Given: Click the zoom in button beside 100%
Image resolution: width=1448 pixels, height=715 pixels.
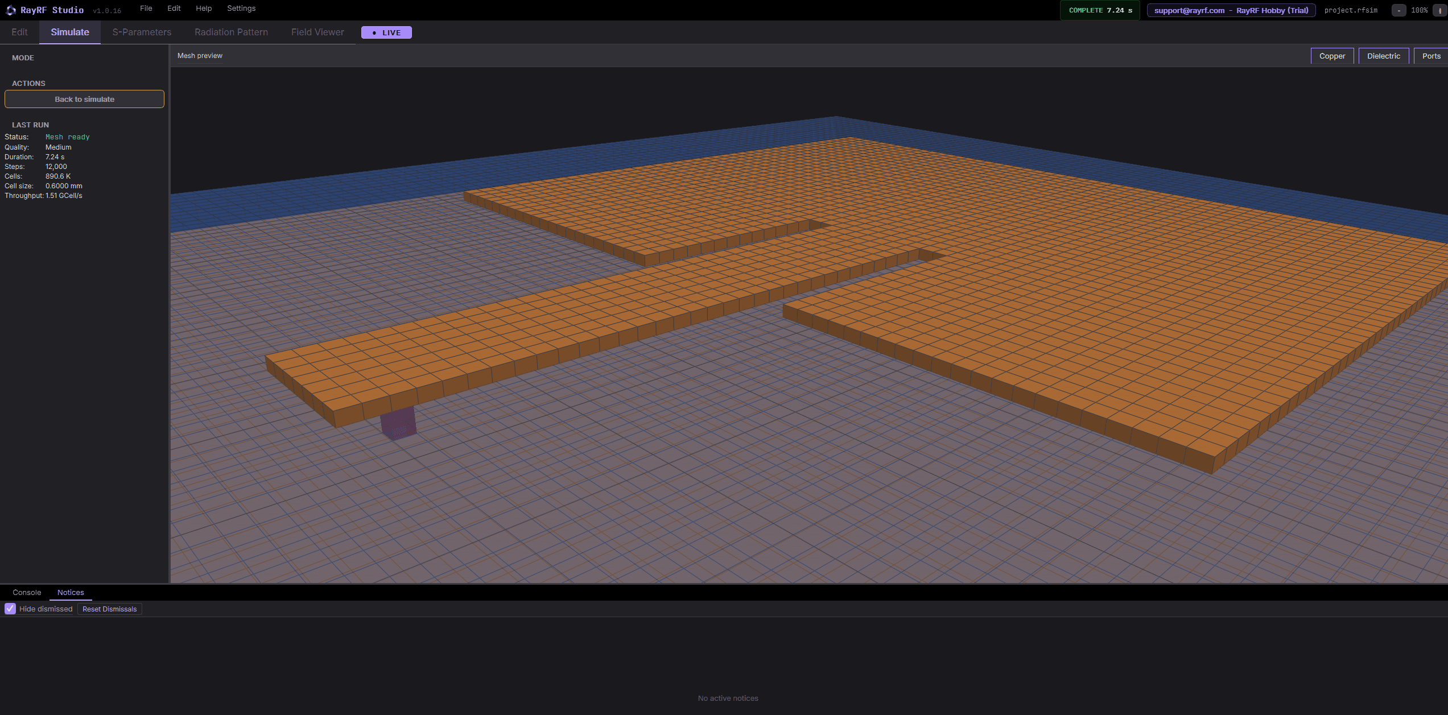Looking at the screenshot, I should (x=1440, y=10).
